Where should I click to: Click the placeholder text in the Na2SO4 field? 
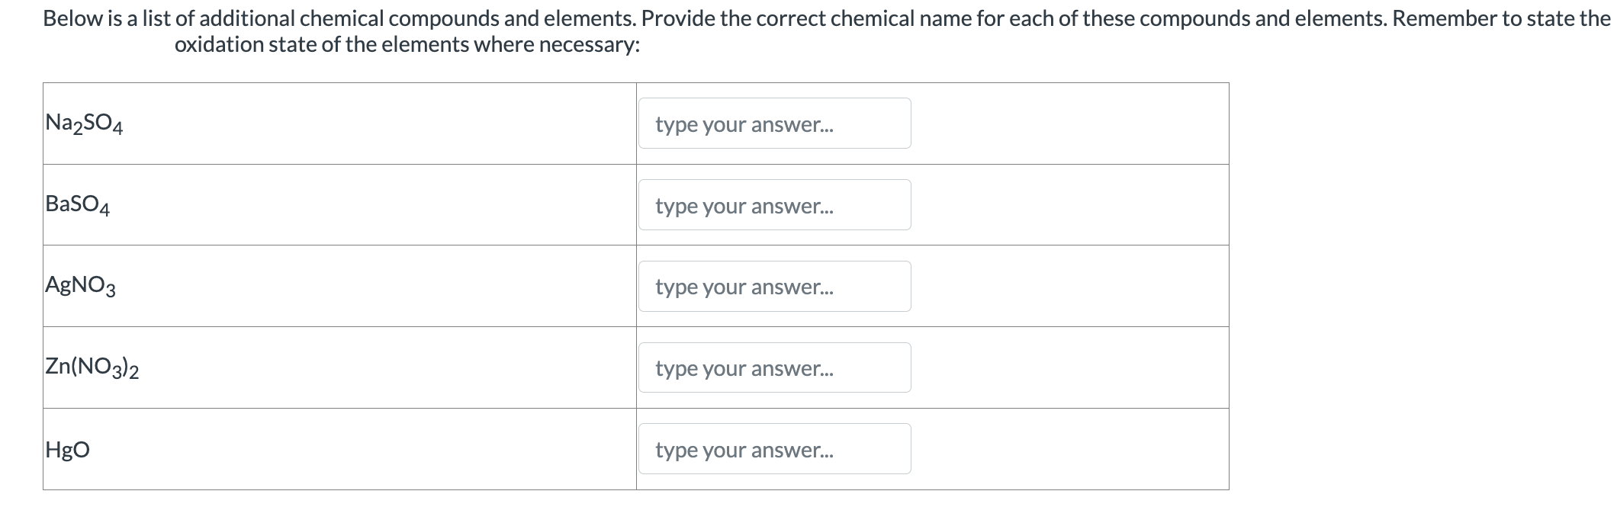(744, 124)
